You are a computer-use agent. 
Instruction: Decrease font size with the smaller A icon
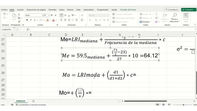click(x=56, y=15)
